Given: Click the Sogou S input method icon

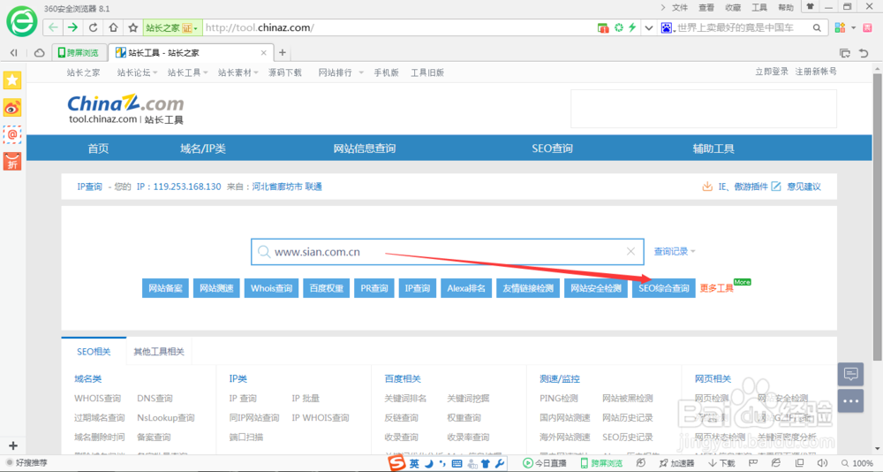Looking at the screenshot, I should [x=397, y=463].
